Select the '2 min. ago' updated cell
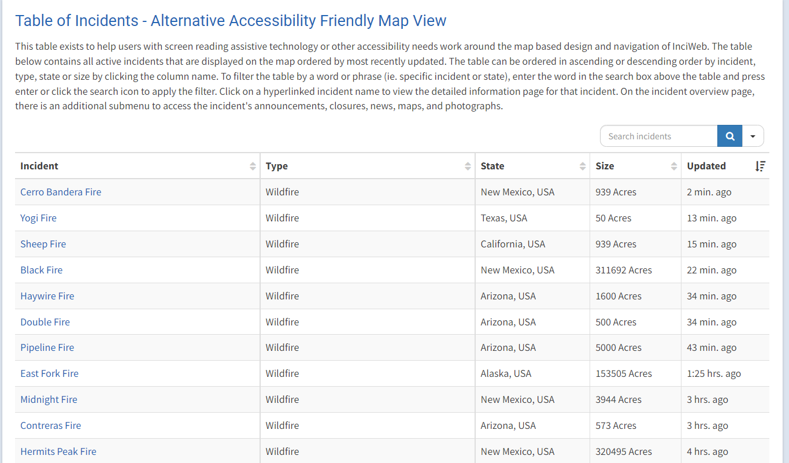The image size is (789, 463). click(725, 192)
